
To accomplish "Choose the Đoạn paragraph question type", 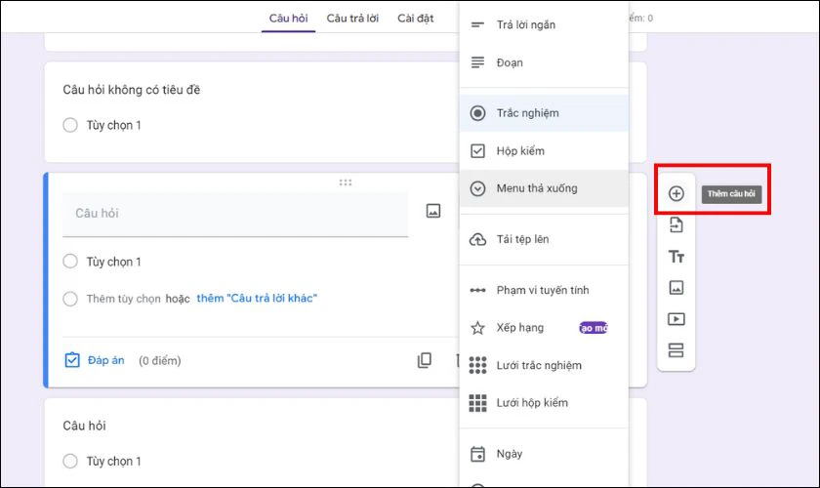I will (x=544, y=62).
